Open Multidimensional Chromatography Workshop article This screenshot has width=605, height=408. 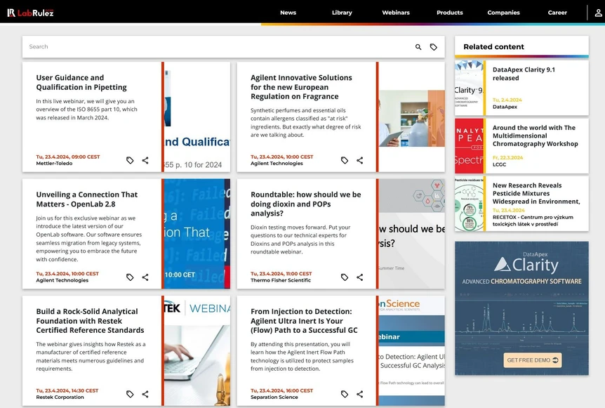point(535,136)
